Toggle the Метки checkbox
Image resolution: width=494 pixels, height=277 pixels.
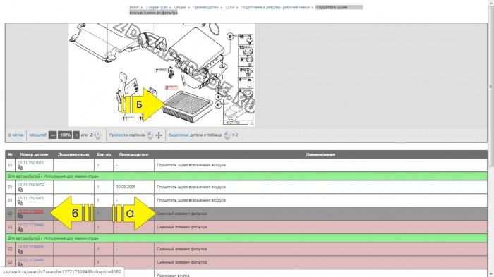pyautogui.click(x=9, y=135)
